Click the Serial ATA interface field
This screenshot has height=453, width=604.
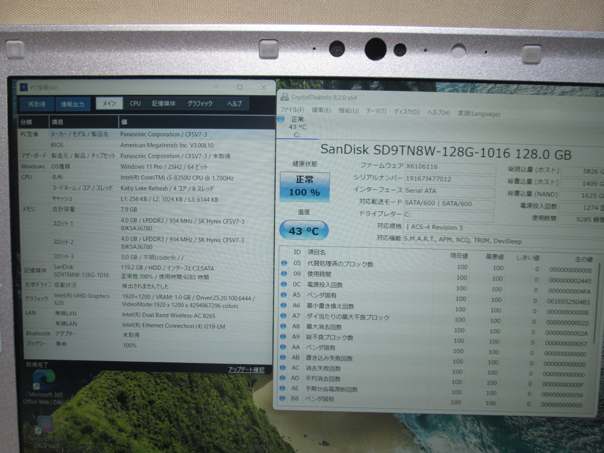449,191
